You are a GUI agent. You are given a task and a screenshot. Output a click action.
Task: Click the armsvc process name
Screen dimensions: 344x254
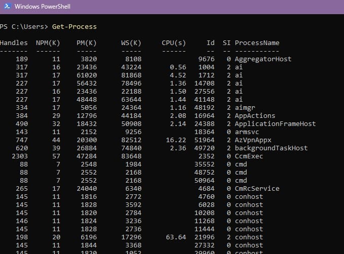pyautogui.click(x=247, y=132)
